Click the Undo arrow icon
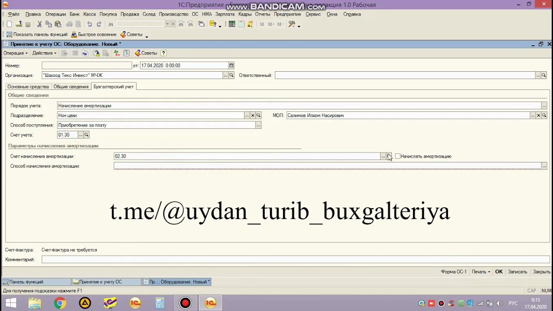 (x=89, y=24)
